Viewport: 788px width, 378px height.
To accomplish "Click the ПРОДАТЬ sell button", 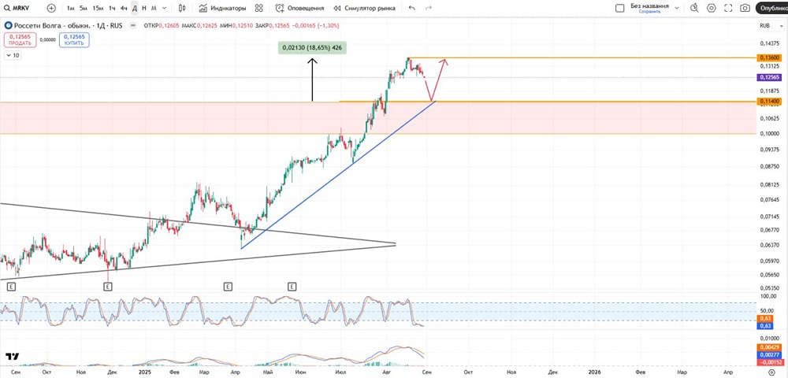I will 20,39.
